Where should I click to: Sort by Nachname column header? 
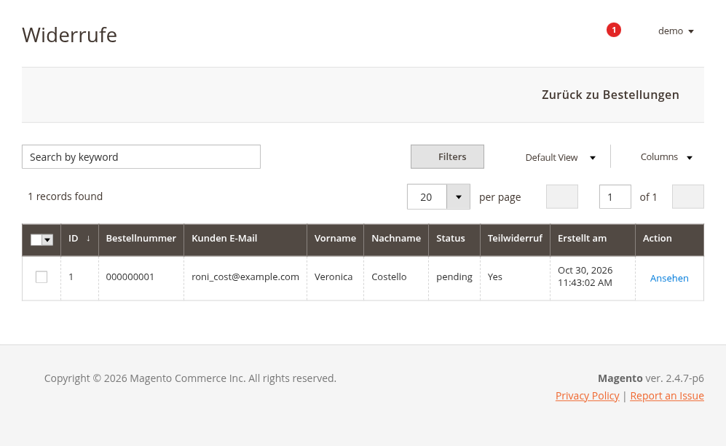[396, 239]
